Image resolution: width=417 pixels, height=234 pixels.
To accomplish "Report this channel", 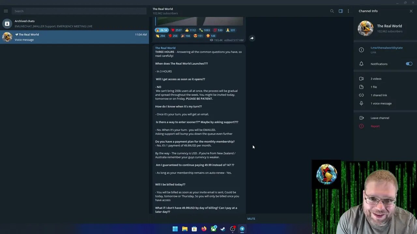I will coord(375,126).
